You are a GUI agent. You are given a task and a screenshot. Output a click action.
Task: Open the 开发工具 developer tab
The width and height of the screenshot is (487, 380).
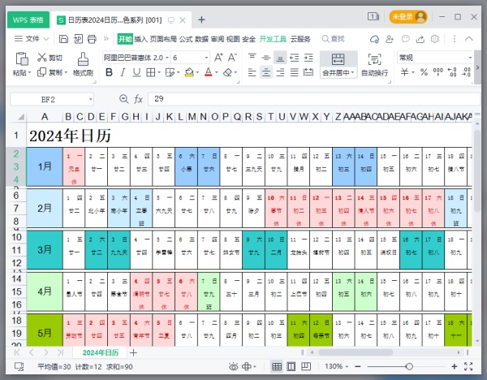coord(273,39)
